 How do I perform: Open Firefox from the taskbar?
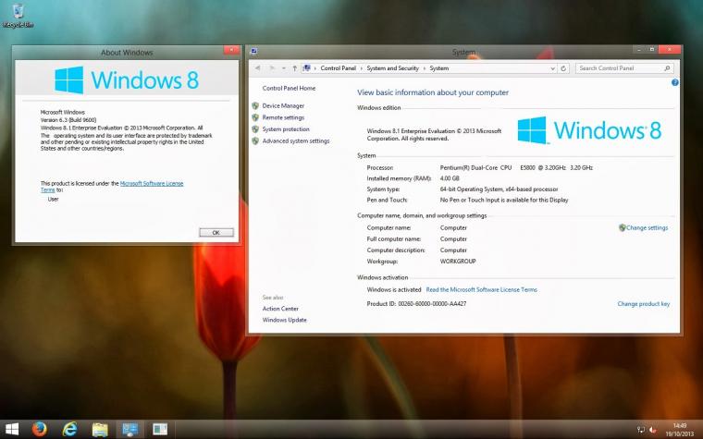[40, 429]
